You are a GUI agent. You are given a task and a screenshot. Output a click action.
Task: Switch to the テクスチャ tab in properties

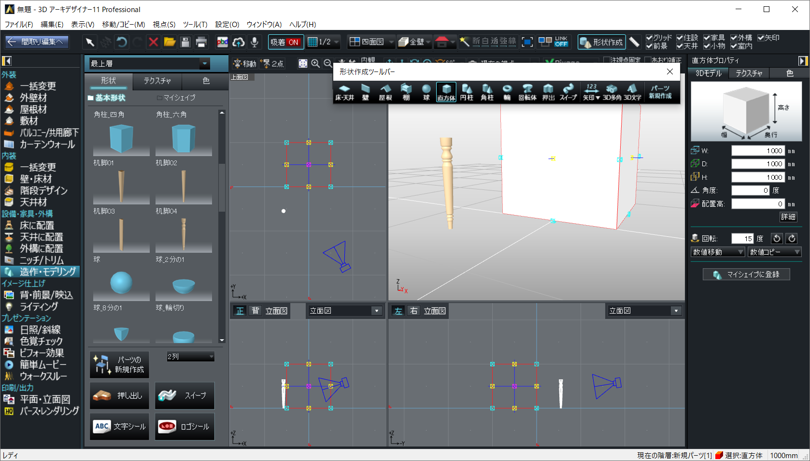tap(749, 73)
